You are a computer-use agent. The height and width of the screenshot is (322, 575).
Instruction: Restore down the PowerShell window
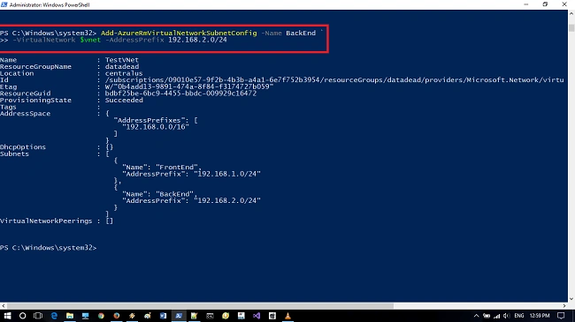click(545, 4)
